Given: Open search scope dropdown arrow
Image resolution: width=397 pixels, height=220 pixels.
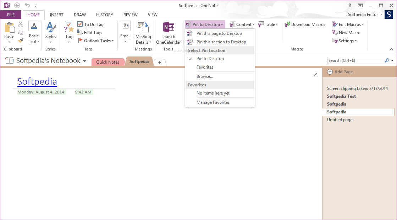Looking at the screenshot, I should click(x=392, y=60).
